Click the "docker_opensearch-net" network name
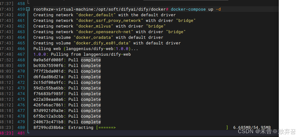The height and width of the screenshot is (137, 297). click(x=105, y=32)
